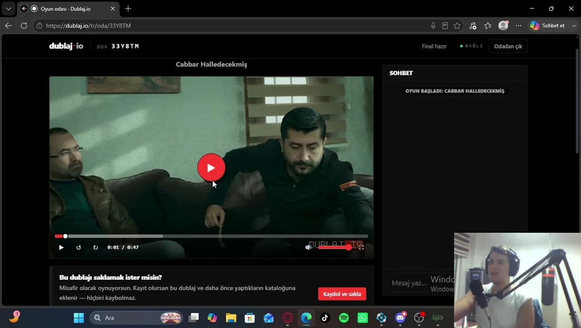Screen dimensions: 581x328
Task: Click the SOHBET panel header
Action: tap(401, 73)
